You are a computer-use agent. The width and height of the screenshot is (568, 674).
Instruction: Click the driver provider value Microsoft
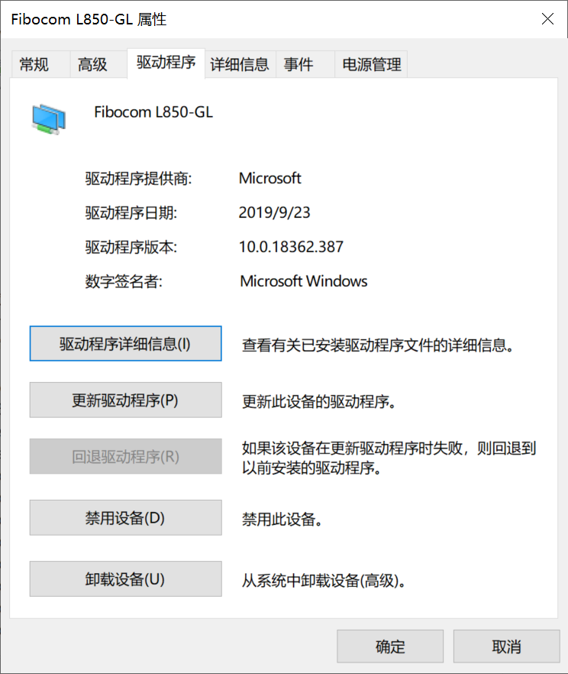tap(269, 178)
